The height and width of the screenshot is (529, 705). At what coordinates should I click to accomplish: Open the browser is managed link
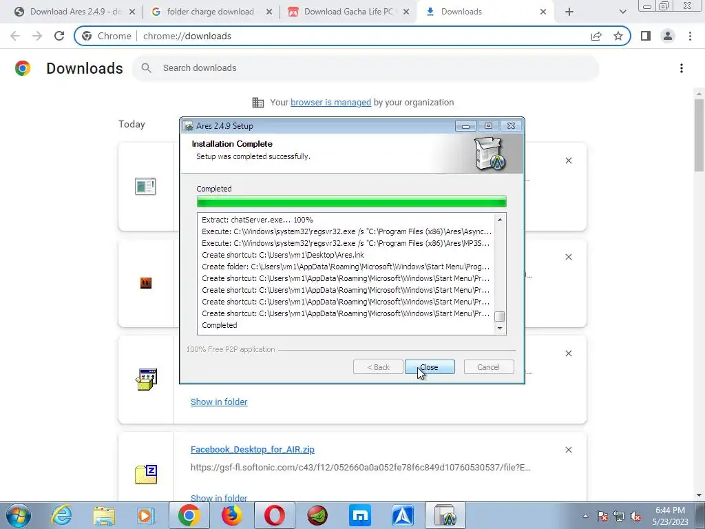pyautogui.click(x=330, y=102)
